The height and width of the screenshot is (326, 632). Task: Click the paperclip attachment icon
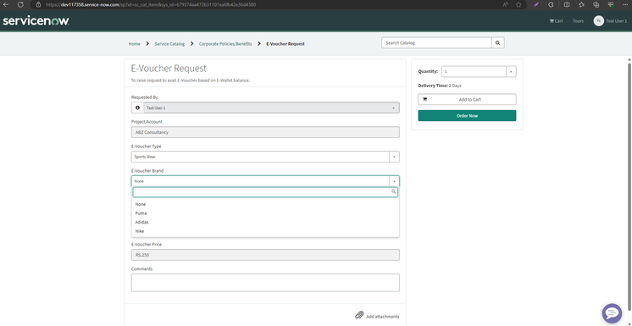[359, 315]
